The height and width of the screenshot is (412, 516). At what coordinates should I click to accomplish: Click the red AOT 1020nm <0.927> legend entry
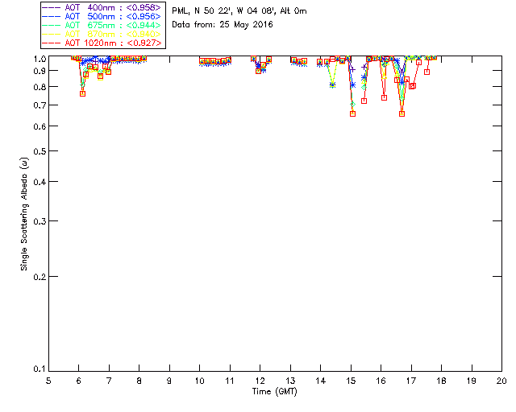(113, 43)
